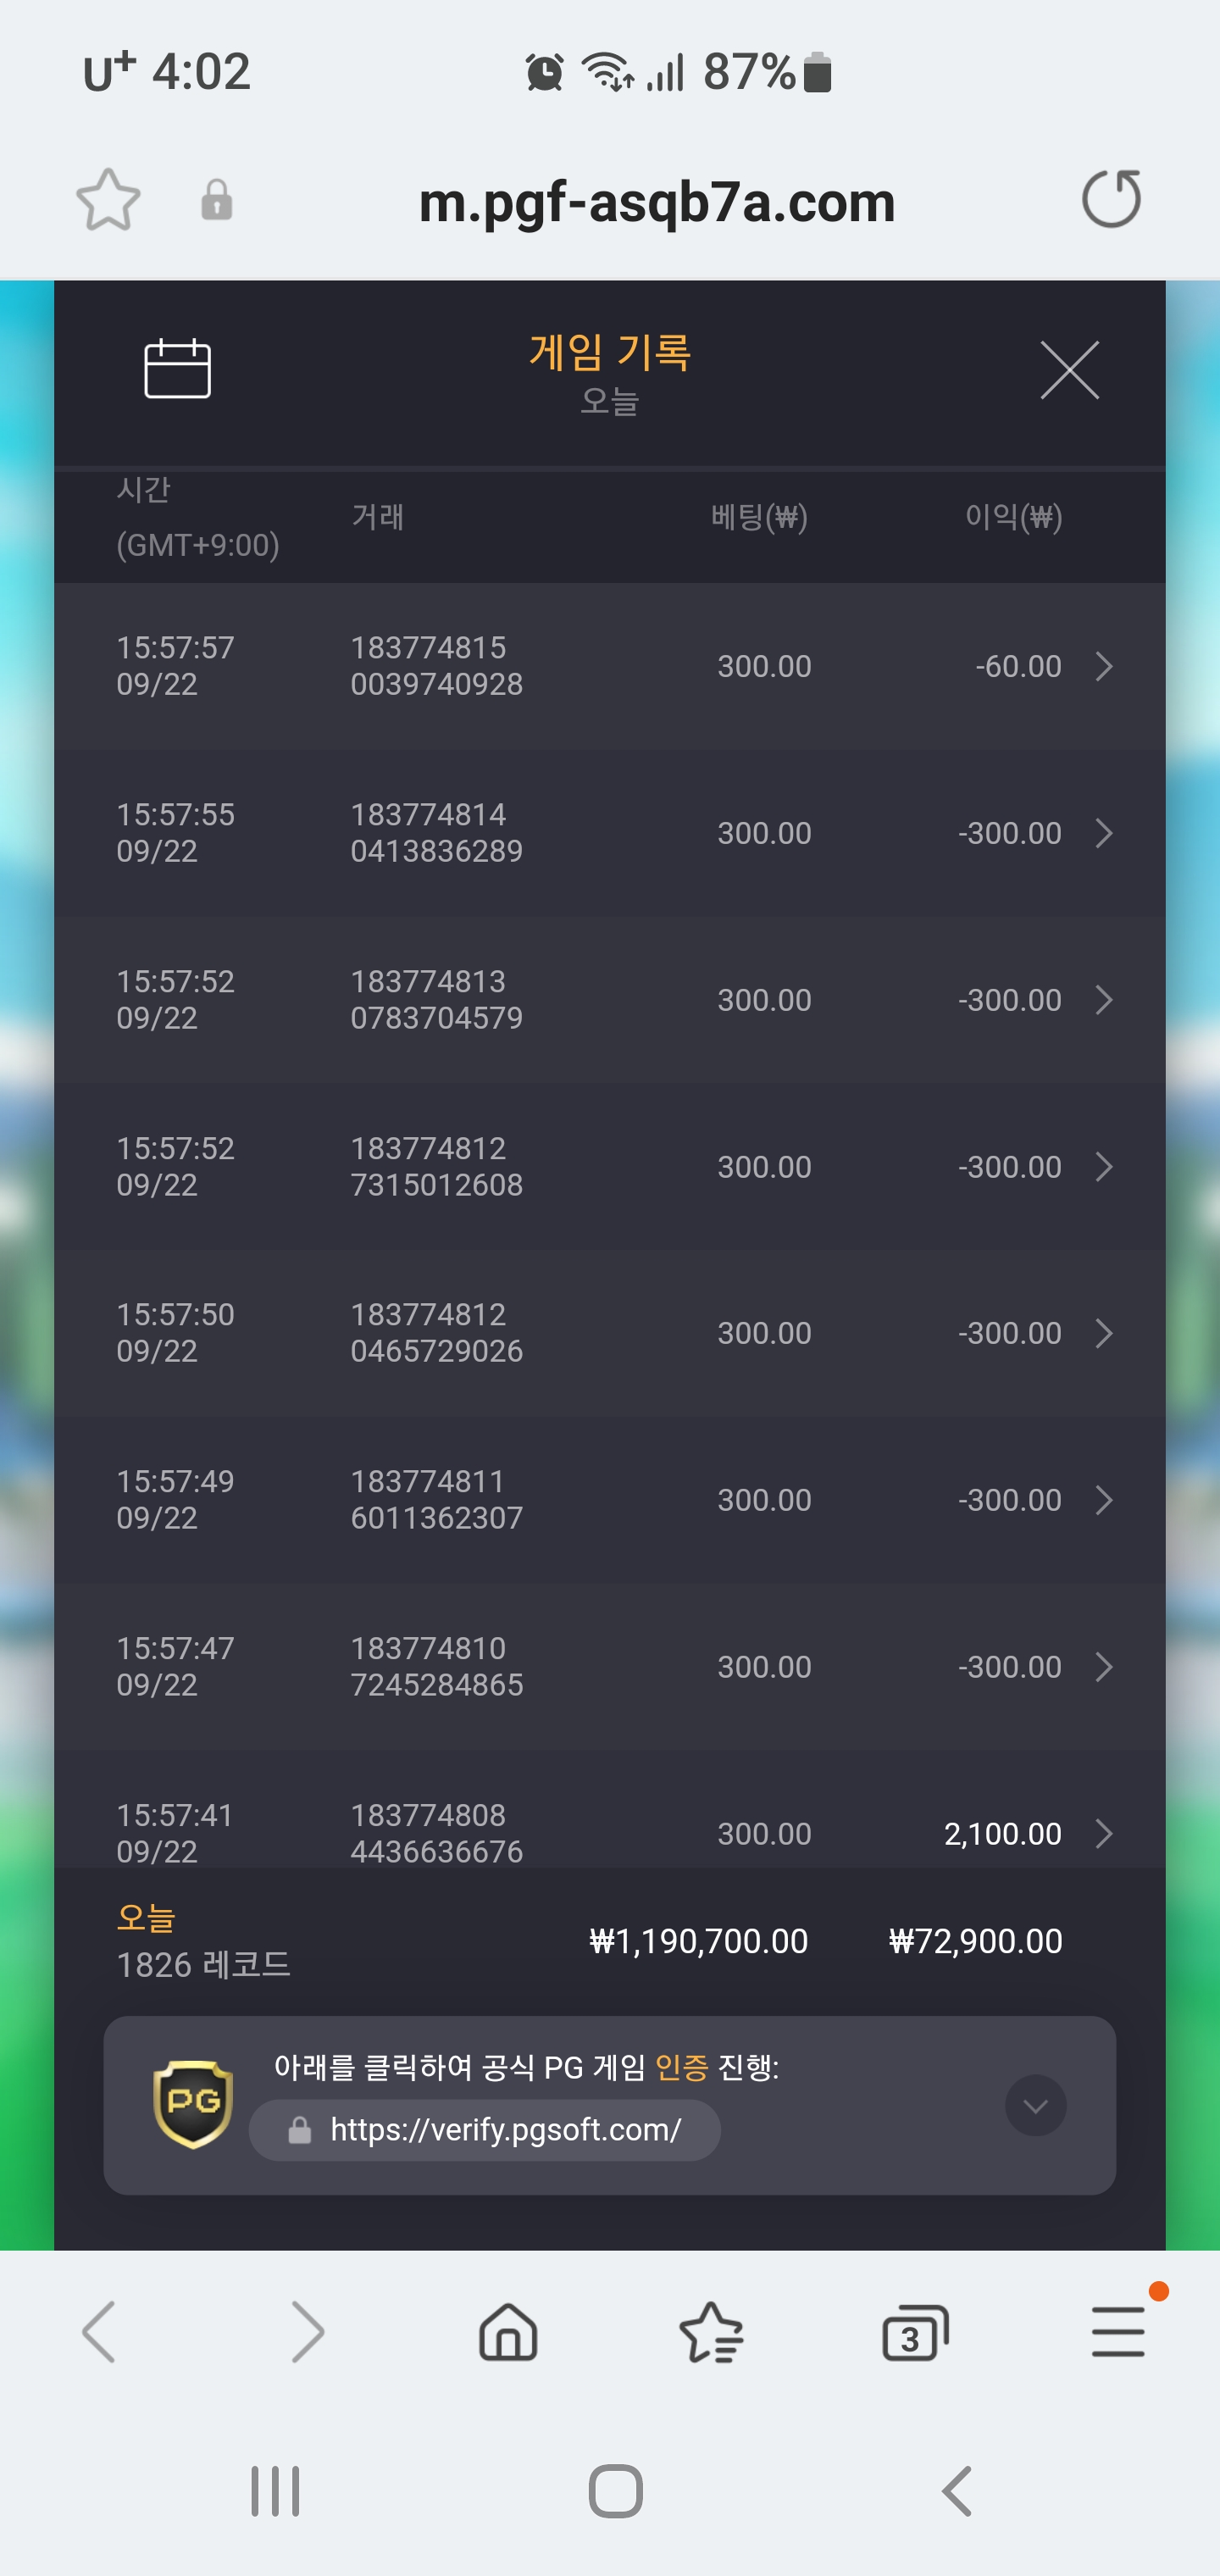The height and width of the screenshot is (2576, 1220).
Task: Reload the page with refresh icon
Action: pyautogui.click(x=1112, y=199)
